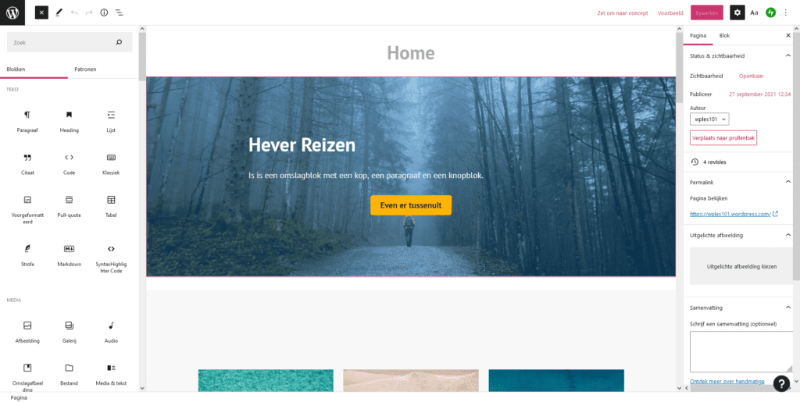Toggle the settings gear sidebar
The width and height of the screenshot is (800, 402).
(x=737, y=12)
